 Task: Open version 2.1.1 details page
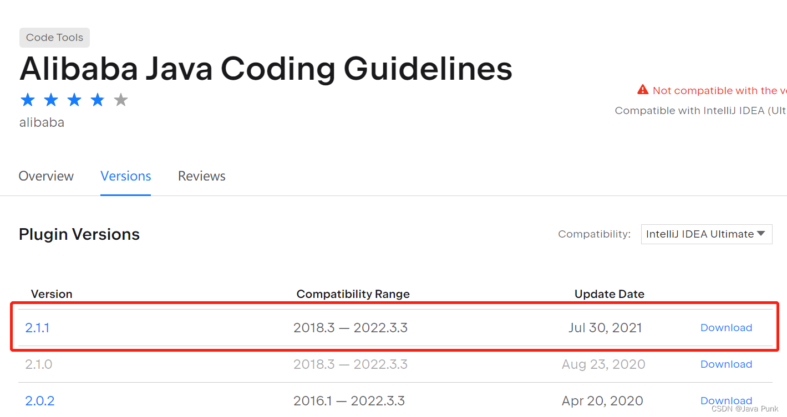pyautogui.click(x=37, y=327)
